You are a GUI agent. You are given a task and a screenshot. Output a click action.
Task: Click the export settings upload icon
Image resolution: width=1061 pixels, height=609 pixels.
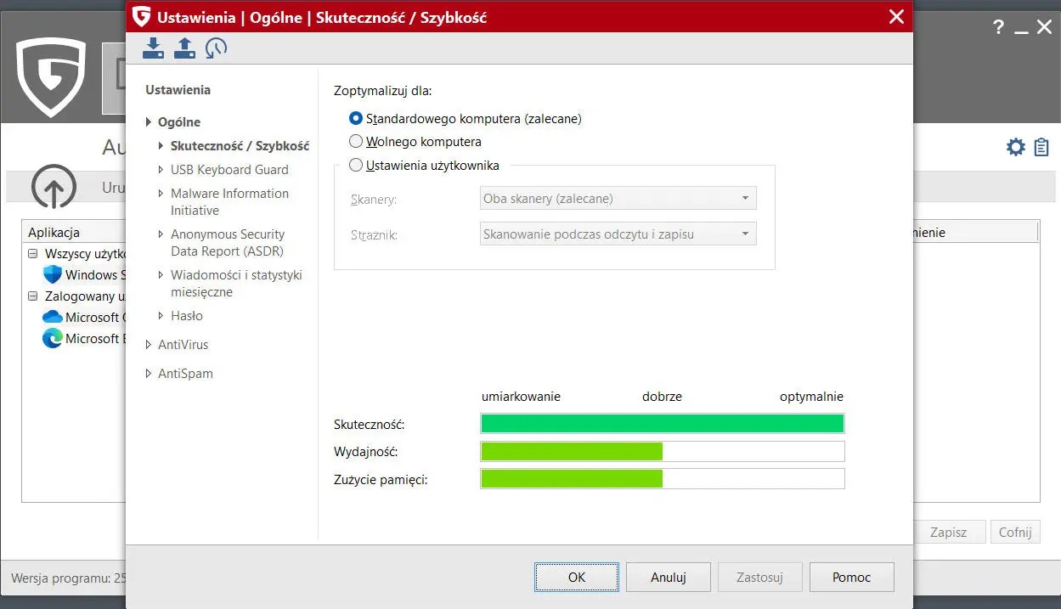(x=184, y=48)
